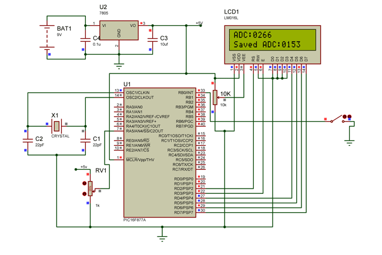
Task: Click the RB7/PGD pin label
Action: click(x=185, y=126)
